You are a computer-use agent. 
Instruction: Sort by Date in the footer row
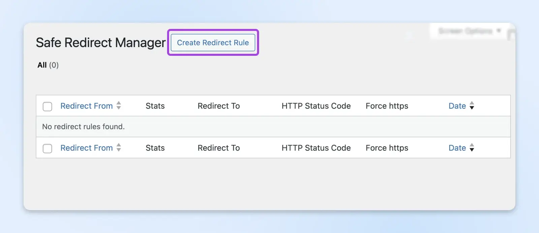coord(457,148)
